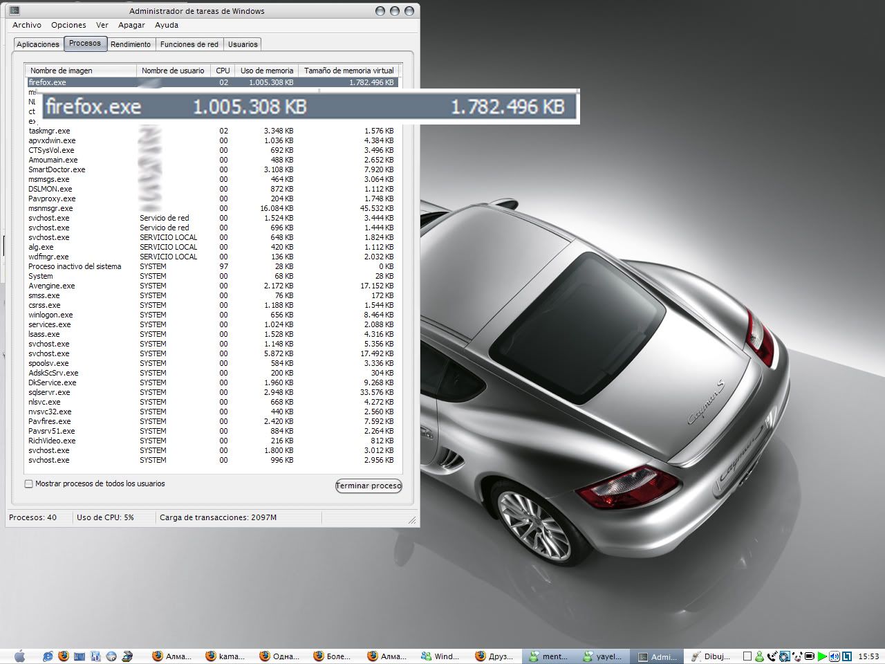The image size is (885, 664).
Task: Click the system clock showing 15:53
Action: tap(868, 656)
